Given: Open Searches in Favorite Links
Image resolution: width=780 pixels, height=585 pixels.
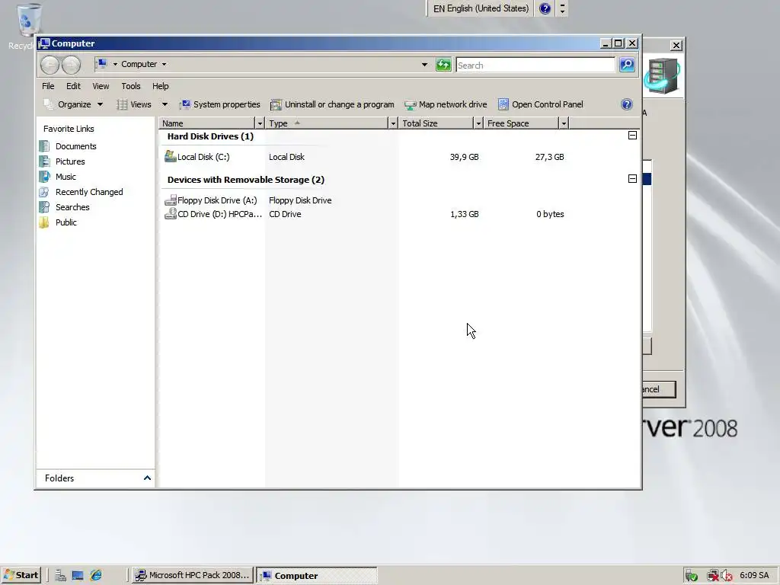Looking at the screenshot, I should [x=72, y=207].
